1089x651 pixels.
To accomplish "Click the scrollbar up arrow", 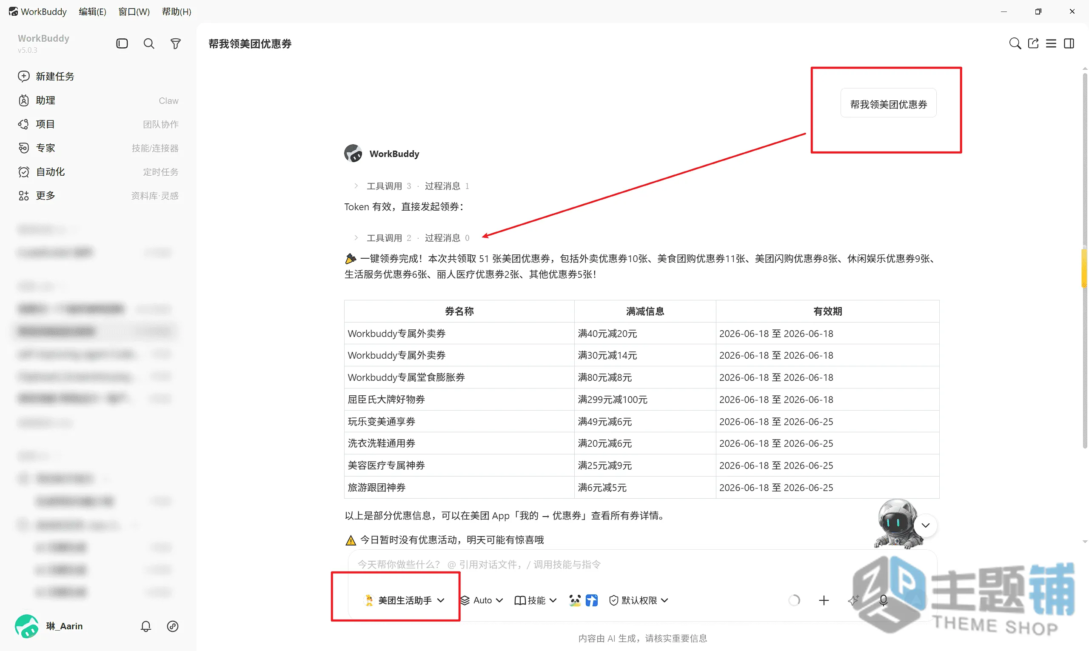I will pos(1085,69).
